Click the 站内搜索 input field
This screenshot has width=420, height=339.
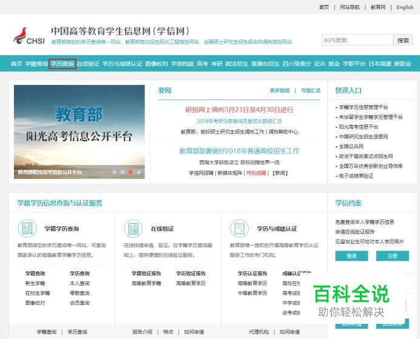[x=357, y=40]
